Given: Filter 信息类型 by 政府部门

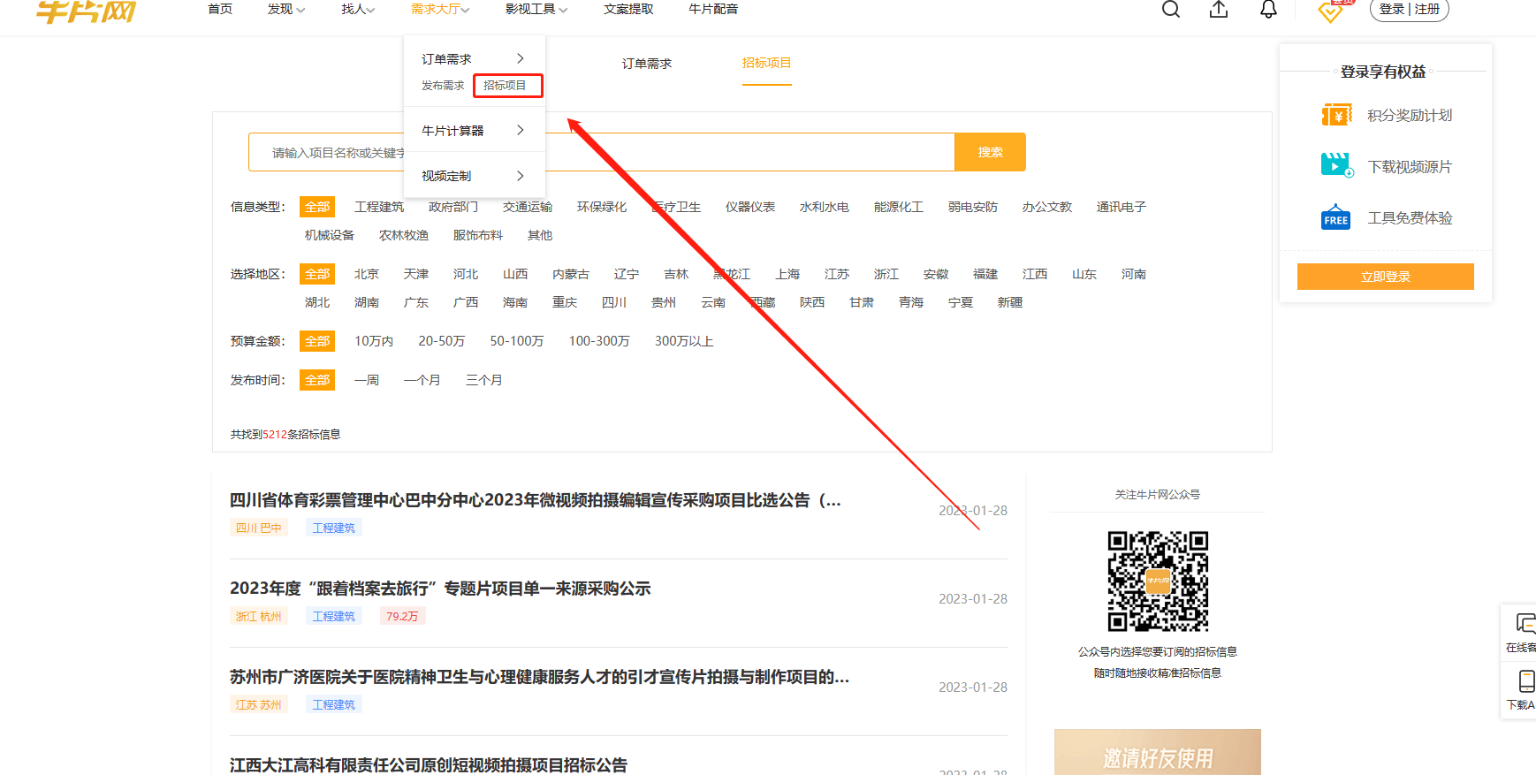Looking at the screenshot, I should (x=453, y=207).
